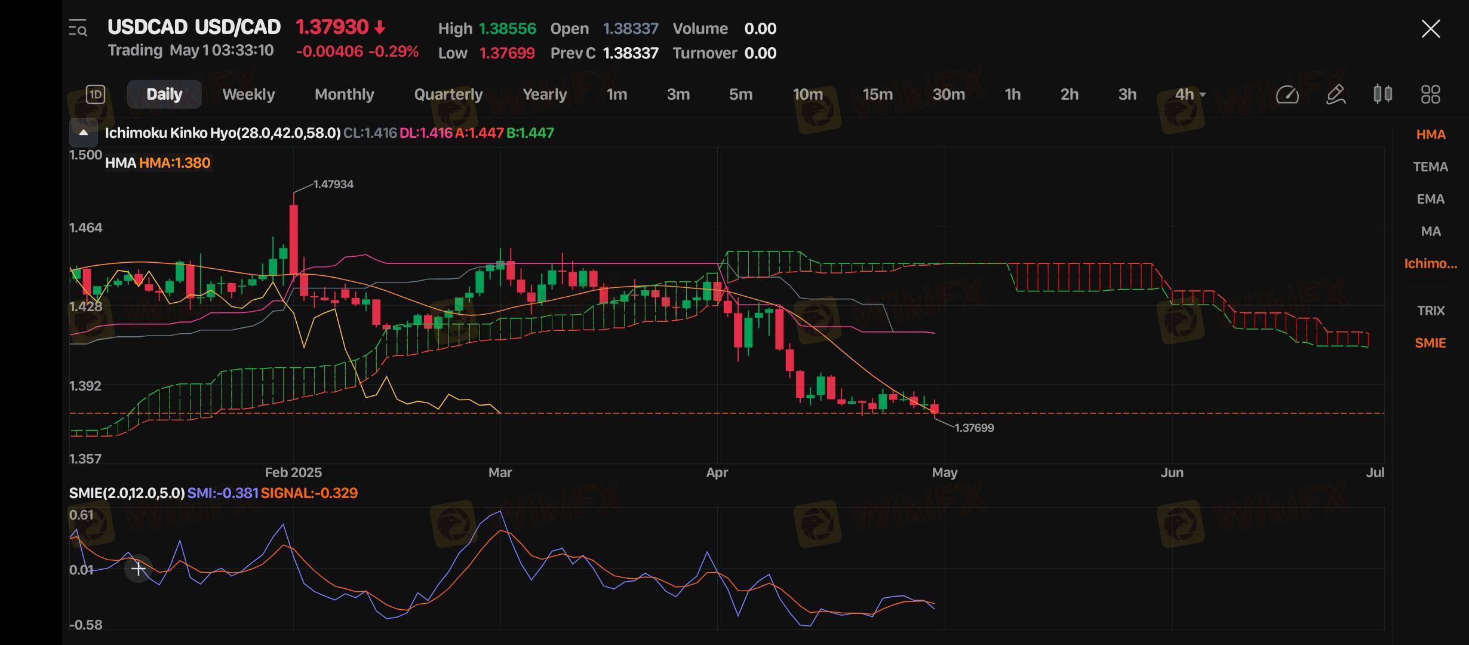This screenshot has height=645, width=1469.
Task: Open the speedometer gauge icon
Action: [1287, 94]
